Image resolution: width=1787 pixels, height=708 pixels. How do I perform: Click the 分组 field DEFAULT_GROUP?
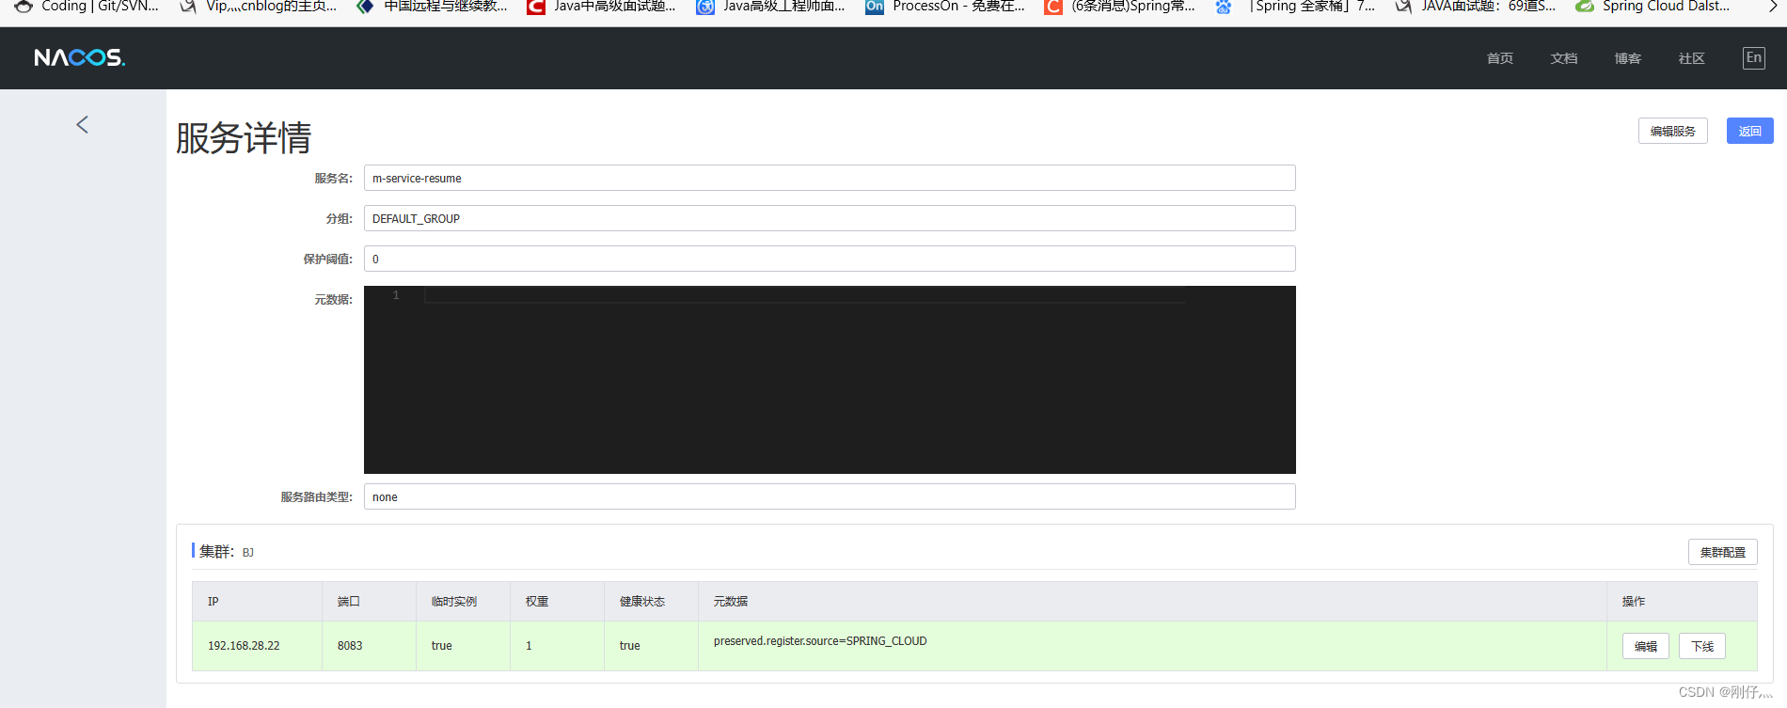[830, 218]
